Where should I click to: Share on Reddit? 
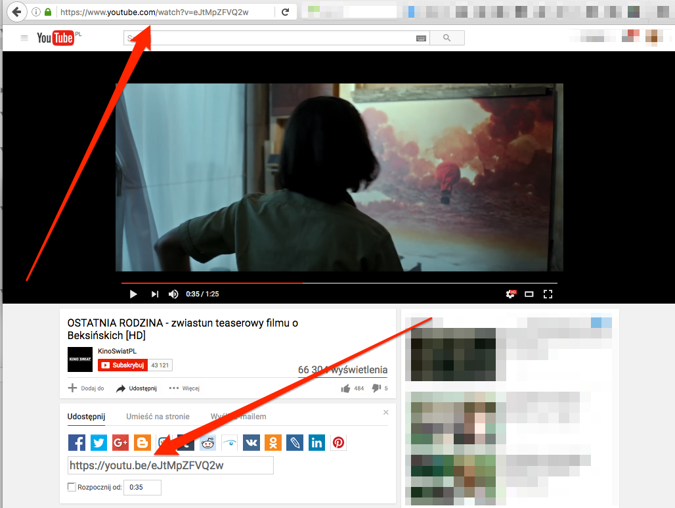[x=208, y=442]
